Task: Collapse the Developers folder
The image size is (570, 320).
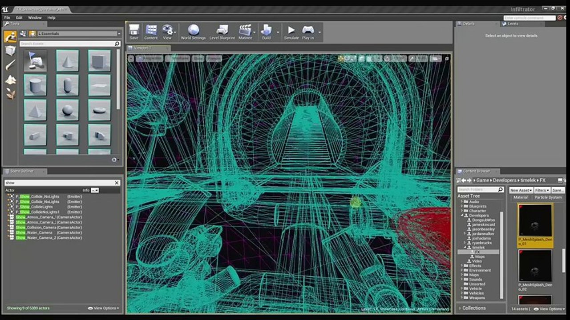Action: click(x=462, y=216)
